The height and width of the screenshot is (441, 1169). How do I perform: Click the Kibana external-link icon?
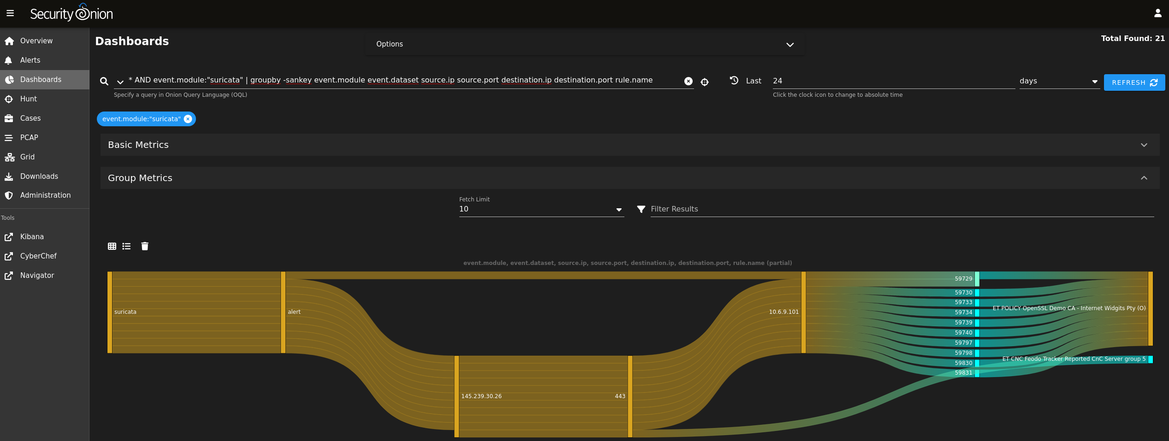click(9, 237)
